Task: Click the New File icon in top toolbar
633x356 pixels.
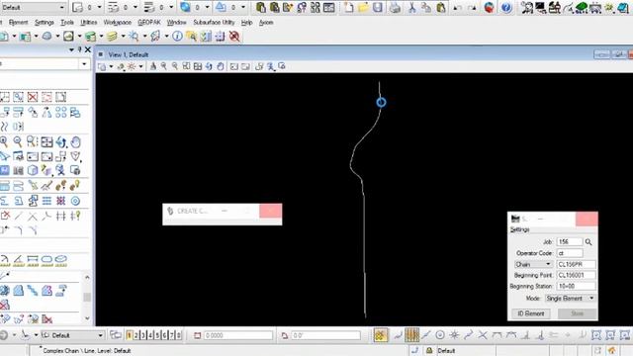Action: click(x=349, y=7)
